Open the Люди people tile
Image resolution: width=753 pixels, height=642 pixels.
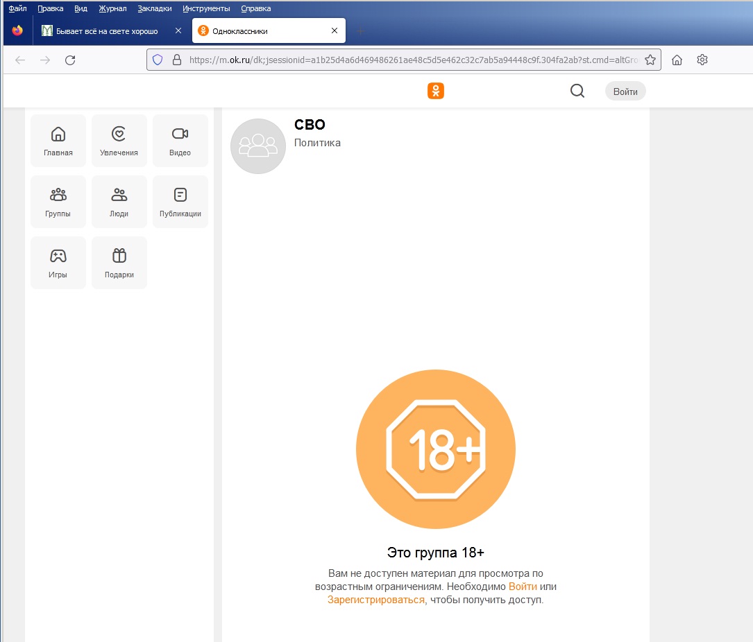119,202
